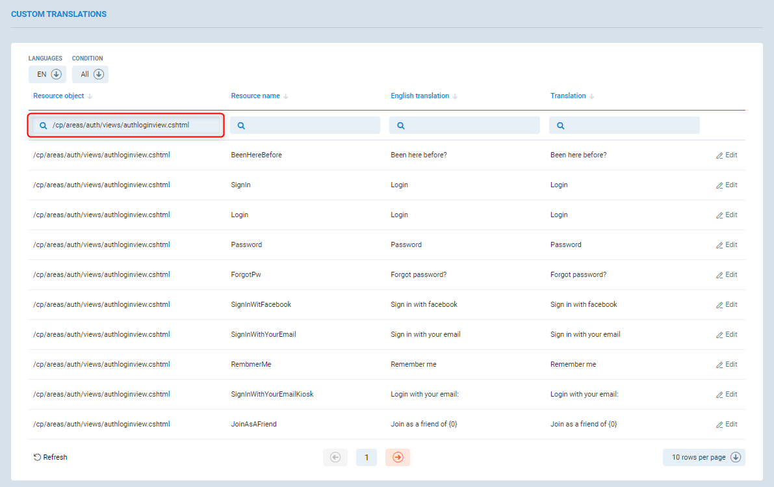
Task: Open the EN languages dropdown
Action: click(47, 74)
